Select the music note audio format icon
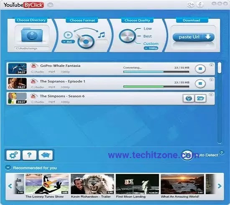This screenshot has height=205, width=230. pyautogui.click(x=102, y=35)
